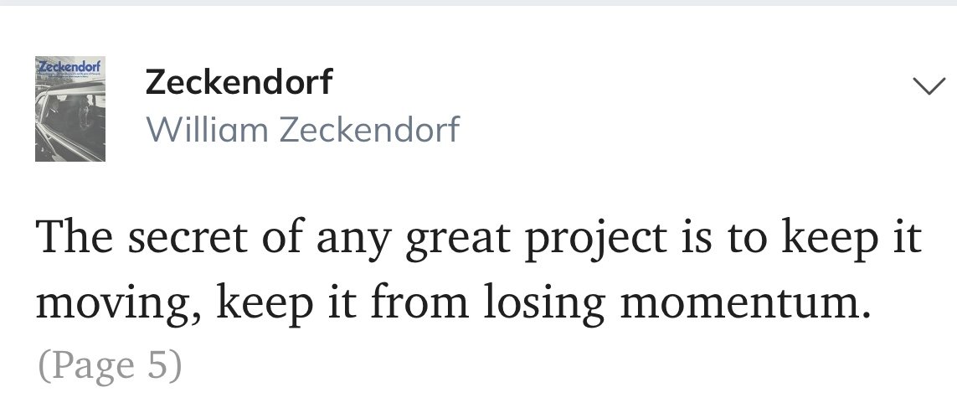This screenshot has height=403, width=957.
Task: Tap the (Page 5) reference
Action: [110, 365]
